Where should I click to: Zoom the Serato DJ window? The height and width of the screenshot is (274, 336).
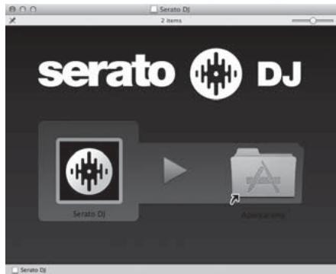coord(33,10)
